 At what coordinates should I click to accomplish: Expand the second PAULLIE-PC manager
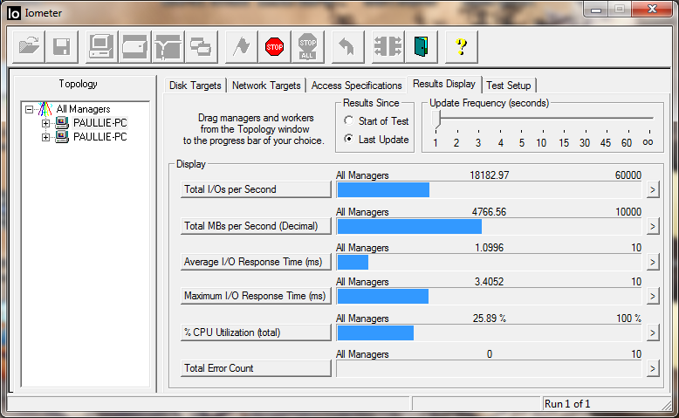pos(45,137)
